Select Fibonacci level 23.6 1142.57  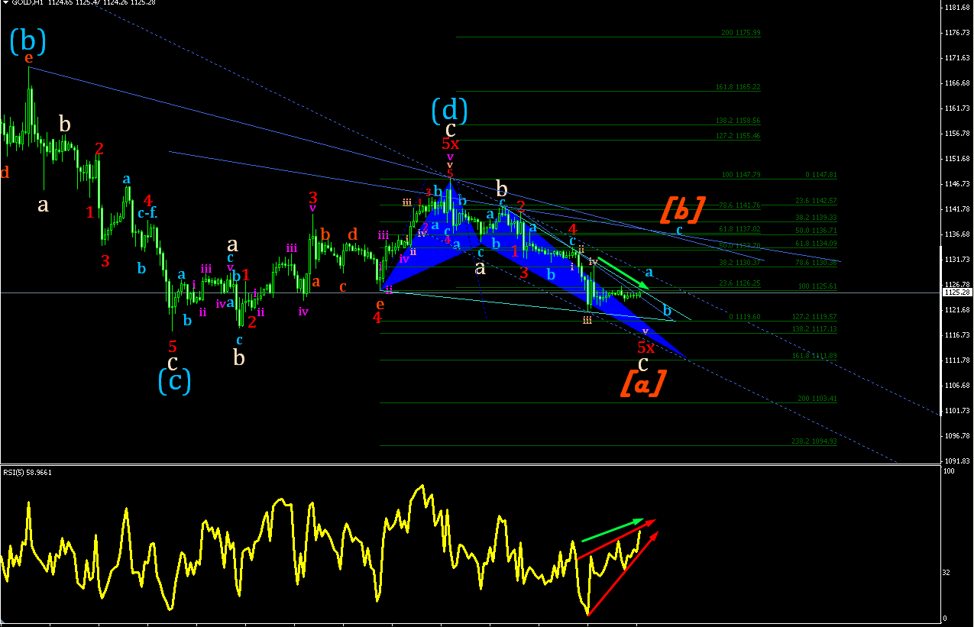(817, 201)
